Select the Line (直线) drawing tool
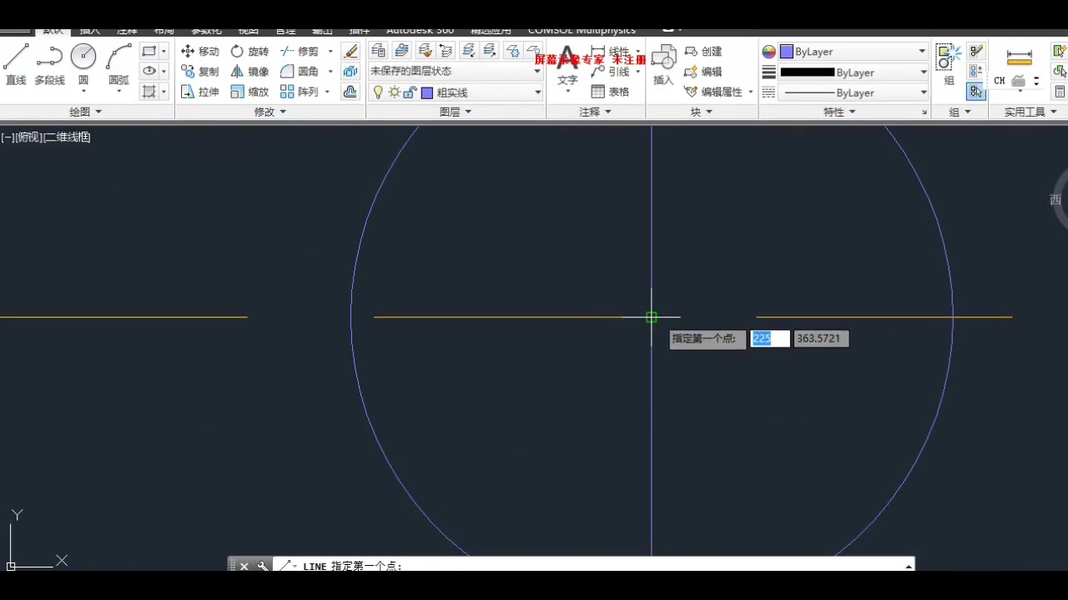The width and height of the screenshot is (1068, 600). 16,65
